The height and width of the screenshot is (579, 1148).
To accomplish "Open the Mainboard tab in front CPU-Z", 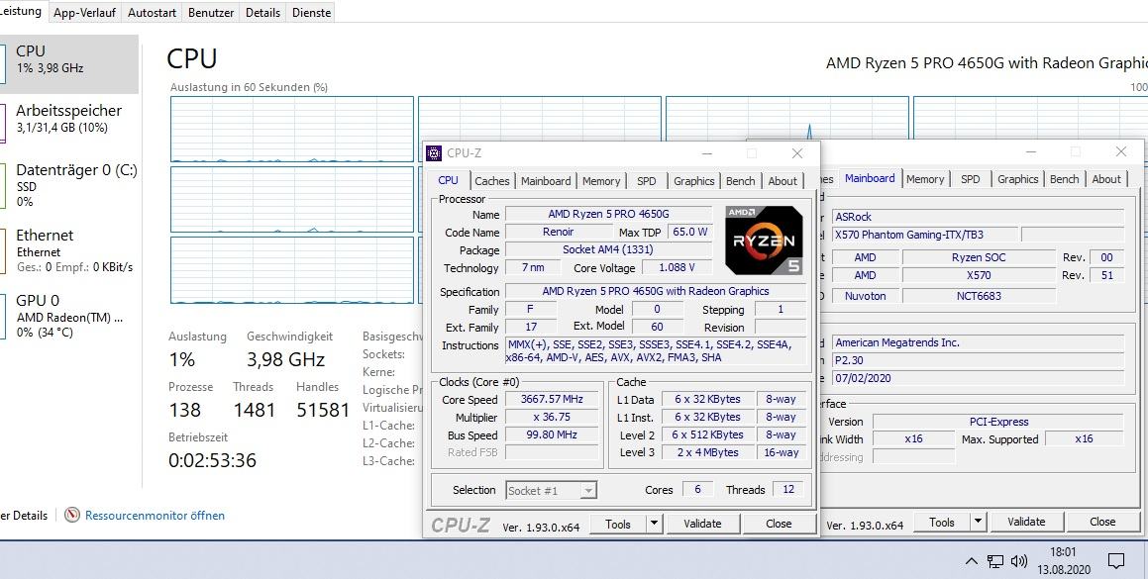I will click(x=546, y=181).
